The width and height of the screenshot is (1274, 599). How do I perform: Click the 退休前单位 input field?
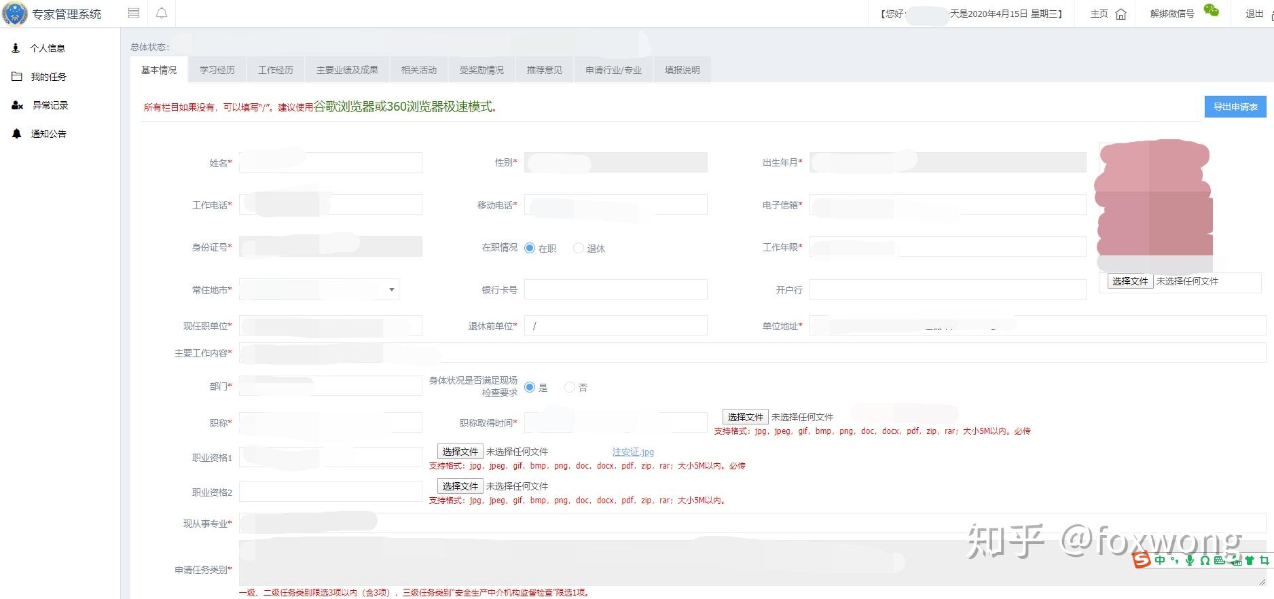(616, 325)
